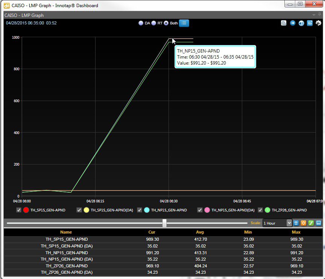Image resolution: width=325 pixels, height=279 pixels.
Task: Click the Cur value 989.30
Action: (152, 239)
